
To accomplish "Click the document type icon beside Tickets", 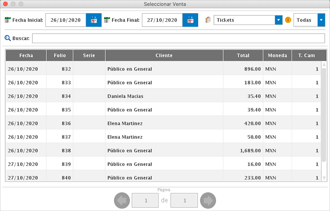I will [x=208, y=20].
